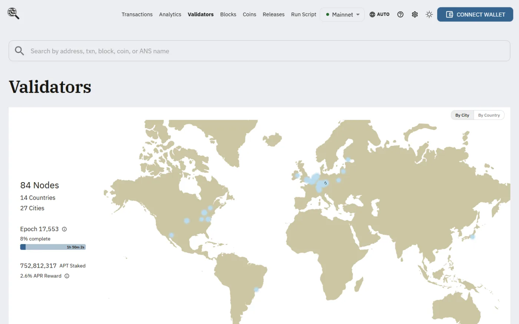The image size is (519, 324).
Task: Expand the Mainnet network dropdown
Action: [342, 14]
